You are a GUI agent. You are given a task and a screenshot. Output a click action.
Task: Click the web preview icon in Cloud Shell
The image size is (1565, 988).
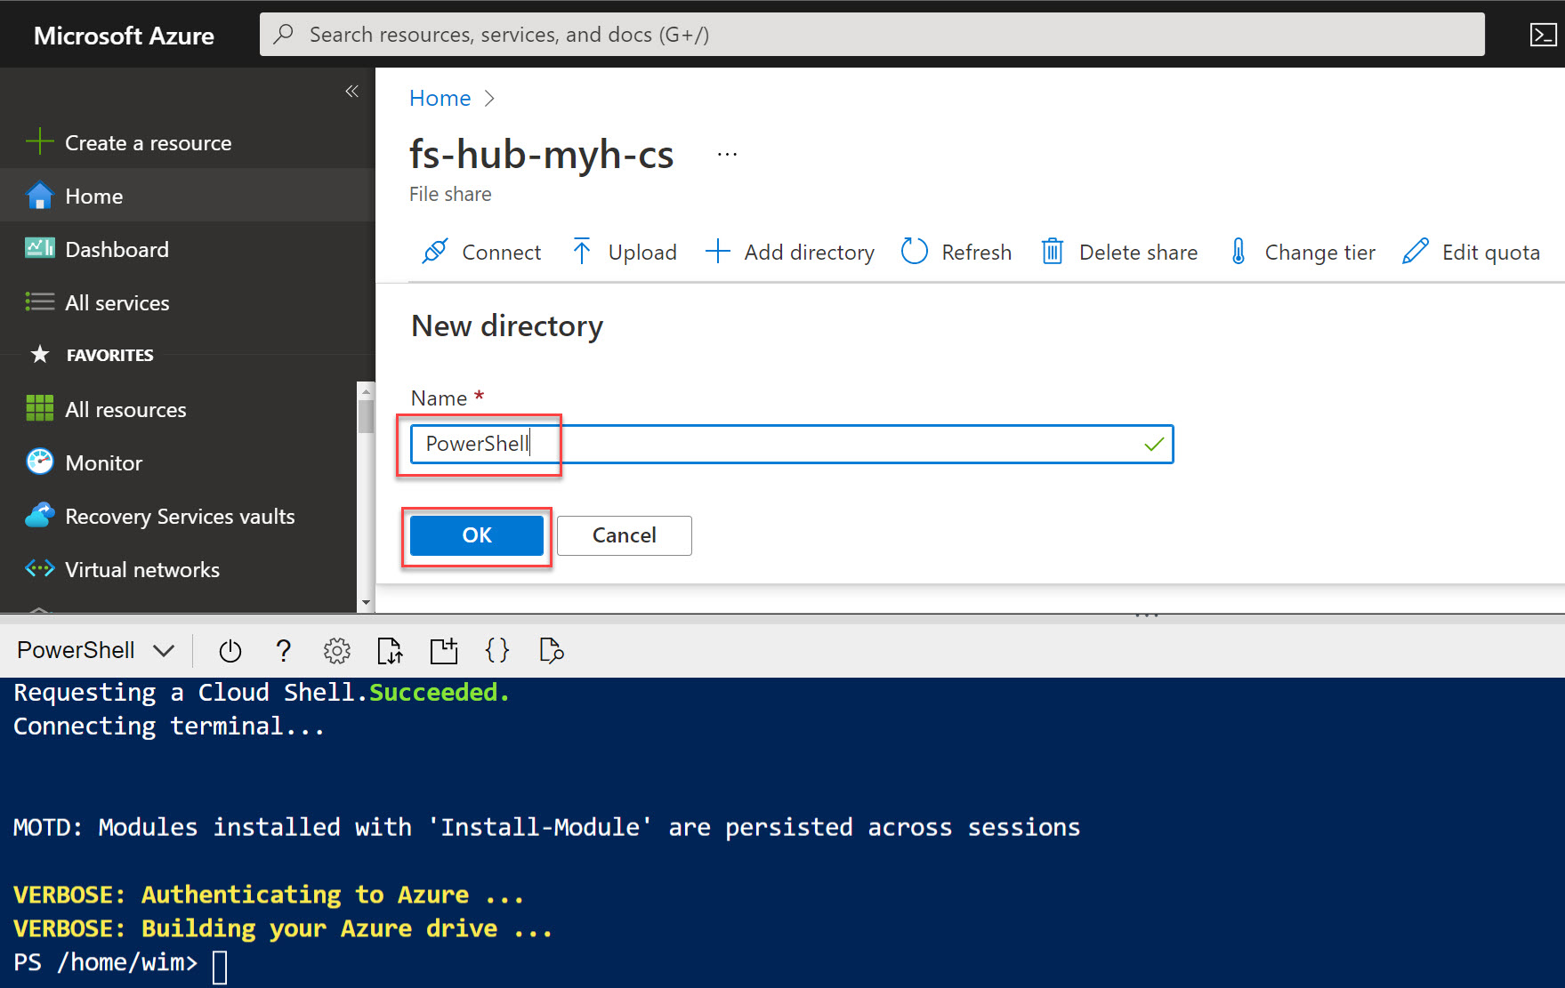552,651
